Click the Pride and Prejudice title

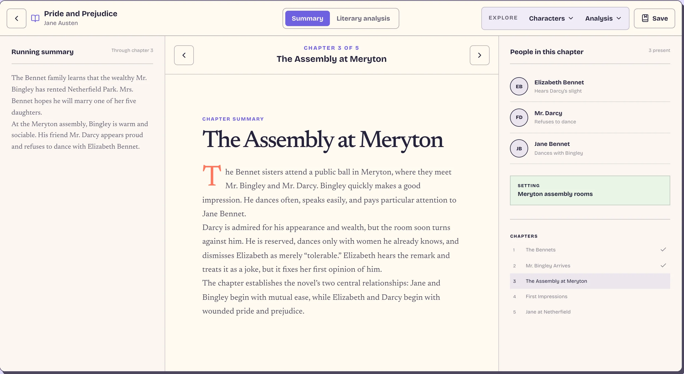(x=80, y=14)
